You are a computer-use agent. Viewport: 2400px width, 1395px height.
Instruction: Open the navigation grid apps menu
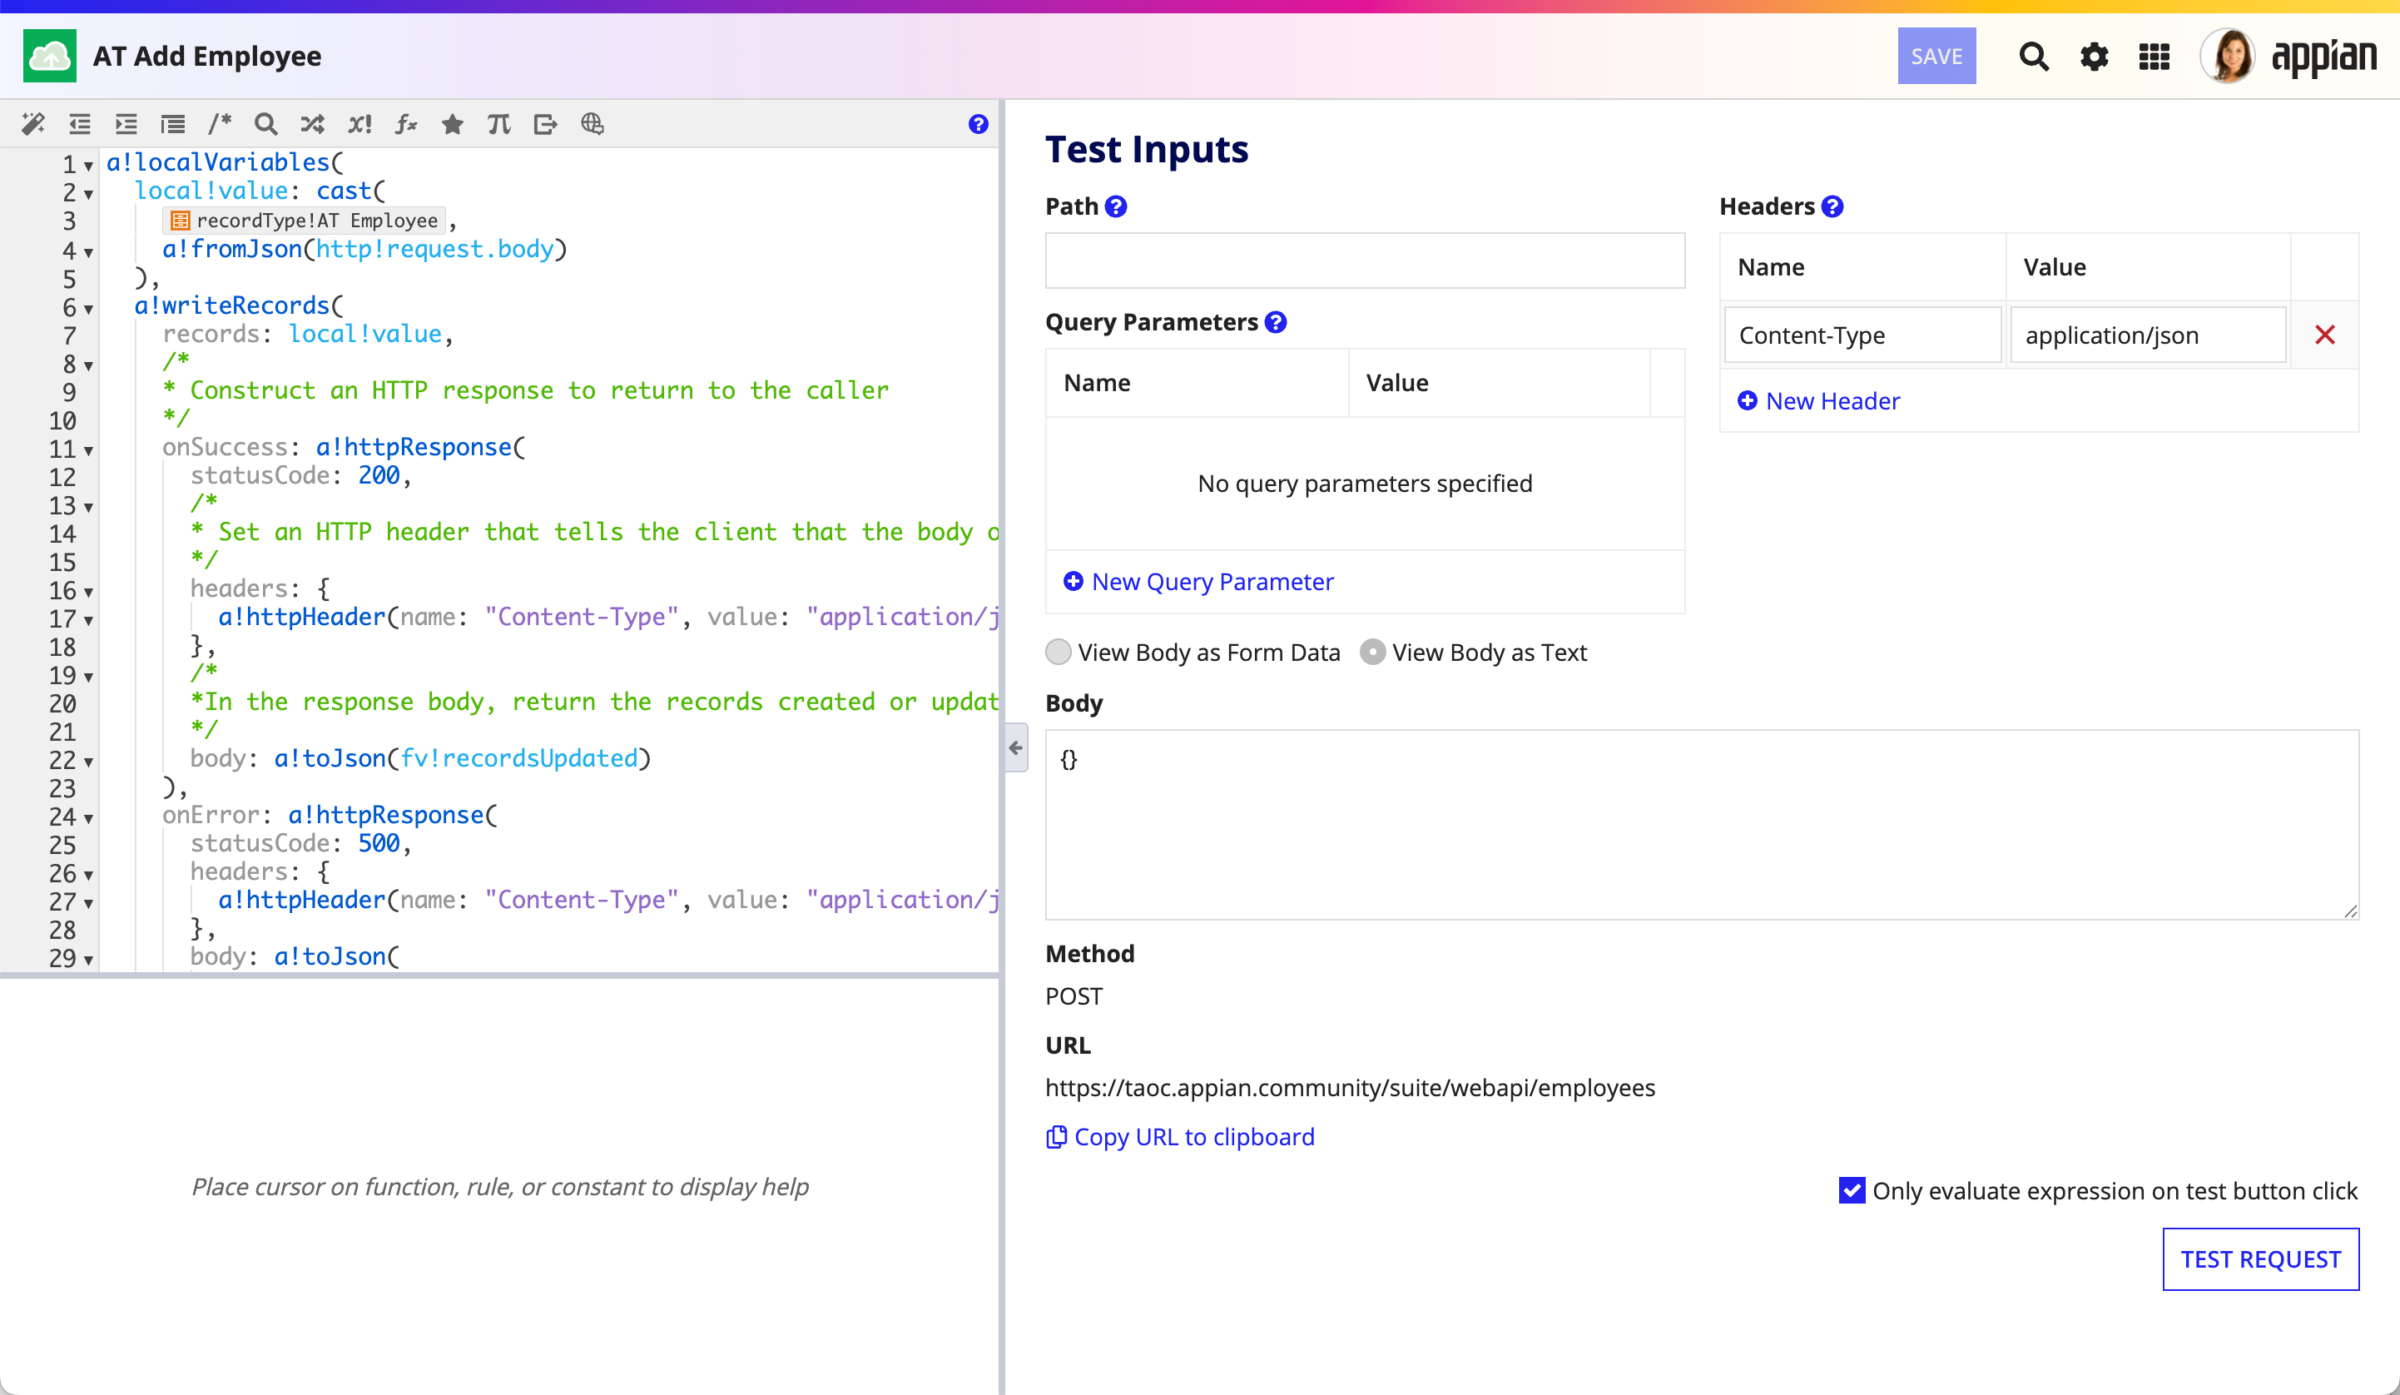(2155, 57)
